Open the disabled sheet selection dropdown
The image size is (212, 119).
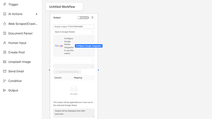point(74,66)
